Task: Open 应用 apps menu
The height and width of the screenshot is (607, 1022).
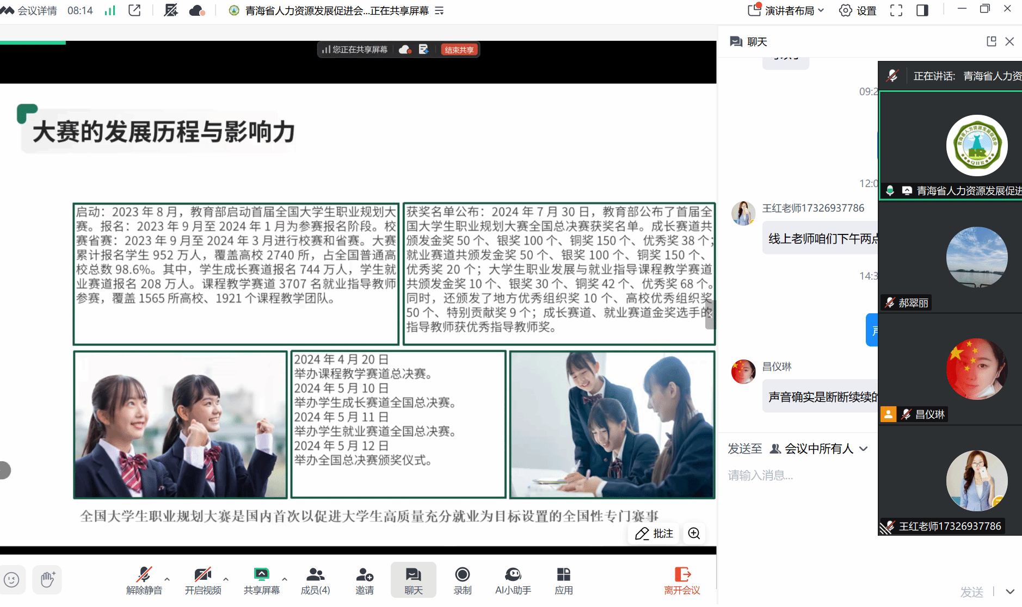Action: [564, 581]
